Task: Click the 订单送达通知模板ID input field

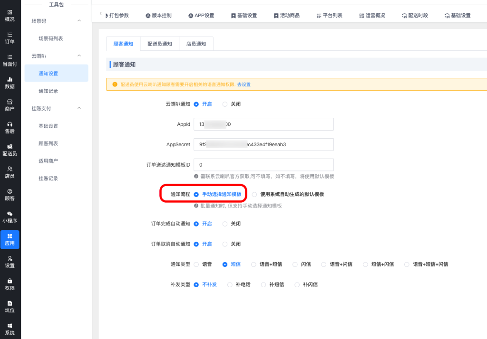Action: click(263, 165)
